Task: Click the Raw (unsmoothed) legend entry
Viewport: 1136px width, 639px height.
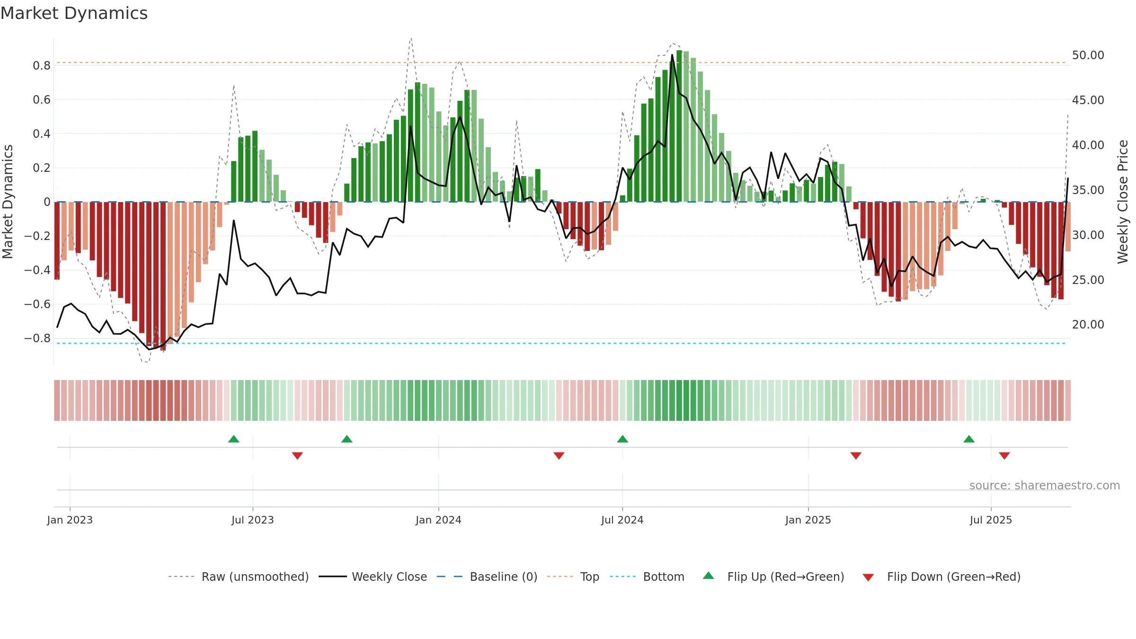Action: pyautogui.click(x=238, y=577)
